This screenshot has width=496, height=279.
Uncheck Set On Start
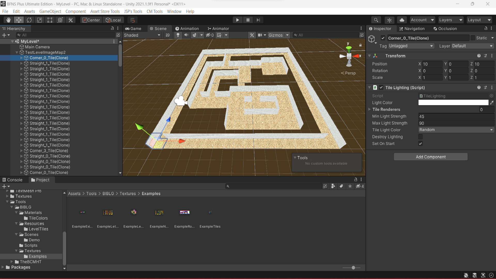pos(420,144)
